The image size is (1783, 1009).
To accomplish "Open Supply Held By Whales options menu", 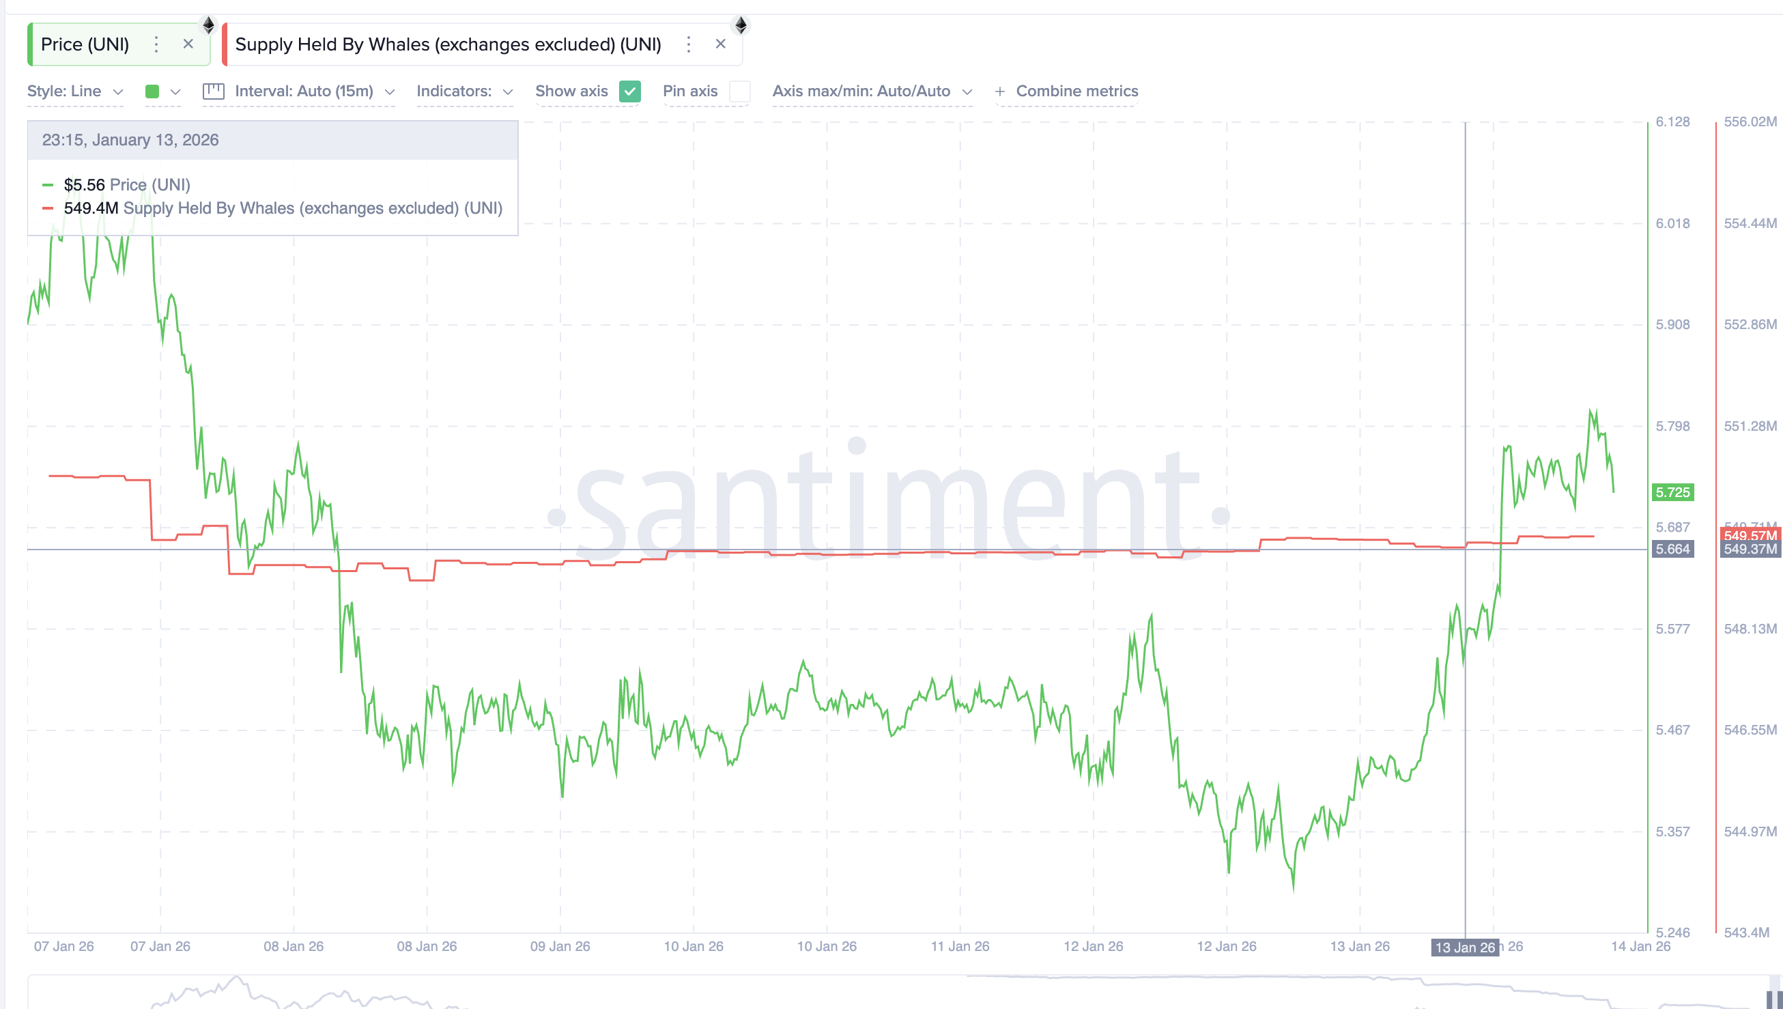I will point(688,44).
